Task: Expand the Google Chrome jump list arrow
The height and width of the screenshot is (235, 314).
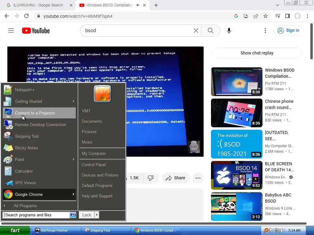Action: pyautogui.click(x=74, y=194)
